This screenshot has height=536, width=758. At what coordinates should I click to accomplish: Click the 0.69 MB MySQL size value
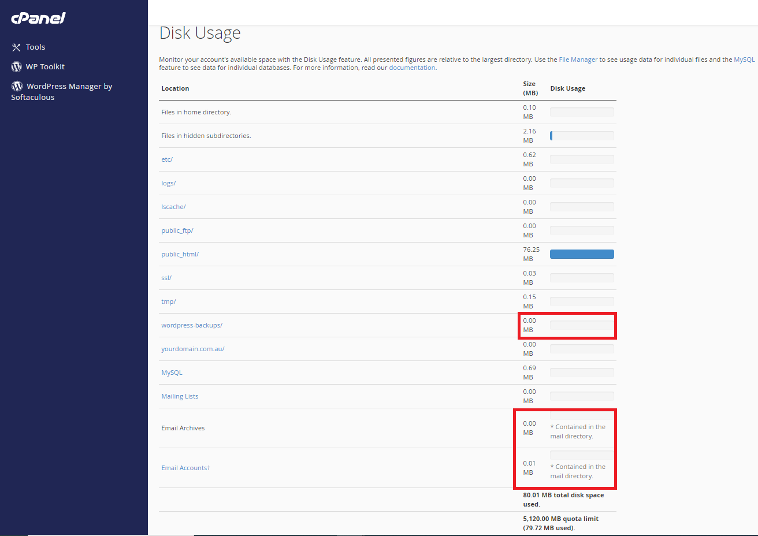(529, 373)
